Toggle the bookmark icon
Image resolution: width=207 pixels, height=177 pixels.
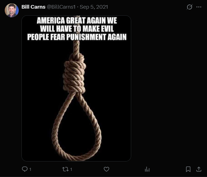pos(188,169)
